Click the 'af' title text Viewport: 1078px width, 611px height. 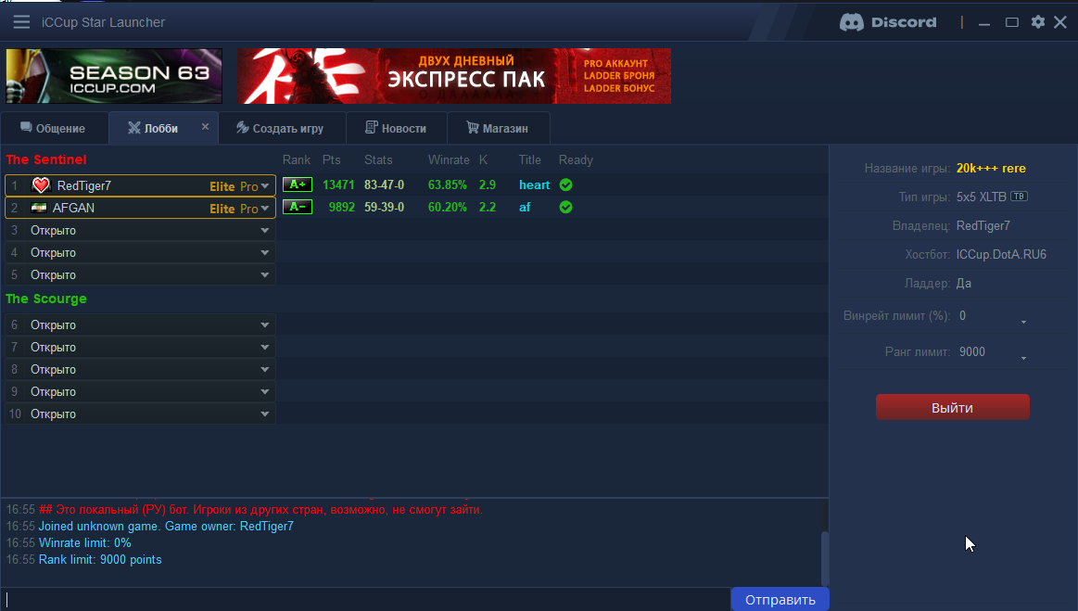[525, 207]
